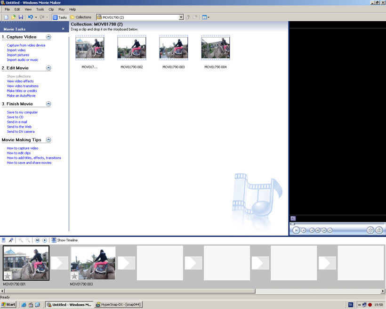This screenshot has height=309, width=386.
Task: Open the File menu
Action: [8, 9]
